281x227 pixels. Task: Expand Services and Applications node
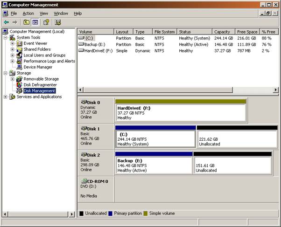6,97
